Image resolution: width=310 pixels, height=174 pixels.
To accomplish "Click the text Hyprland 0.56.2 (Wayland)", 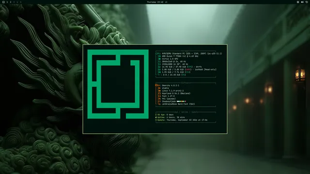I will click(176, 93).
